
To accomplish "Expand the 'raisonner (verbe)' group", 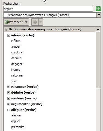I will tap(8, 87).
